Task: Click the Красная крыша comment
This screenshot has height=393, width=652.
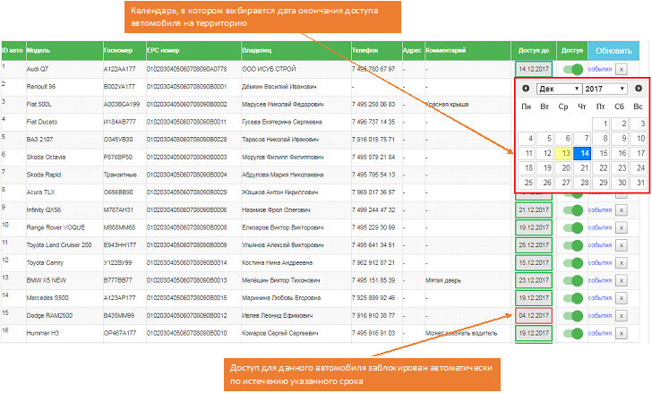Action: (x=447, y=104)
